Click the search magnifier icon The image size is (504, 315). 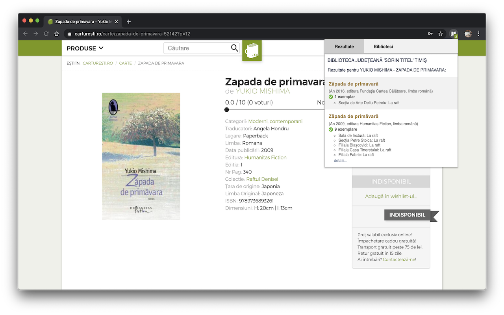click(x=234, y=48)
